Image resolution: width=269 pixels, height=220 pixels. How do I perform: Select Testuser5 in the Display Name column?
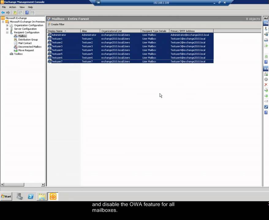tap(57, 54)
